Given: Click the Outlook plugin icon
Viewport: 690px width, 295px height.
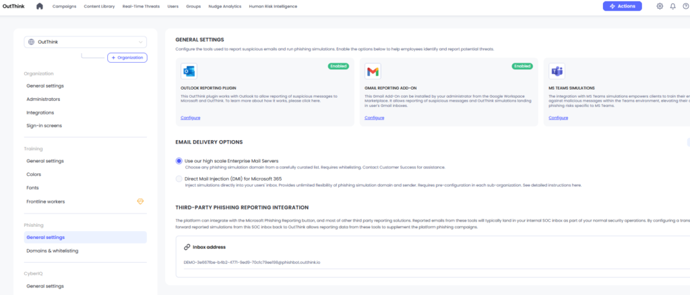Looking at the screenshot, I should coord(189,71).
